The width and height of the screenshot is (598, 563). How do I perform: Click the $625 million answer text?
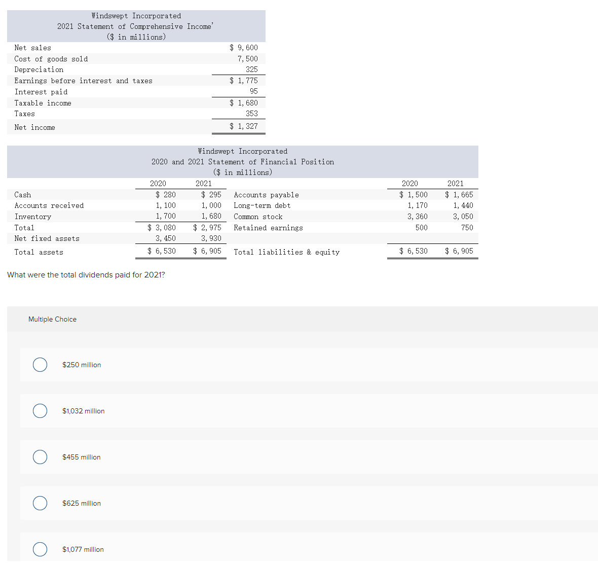[81, 503]
